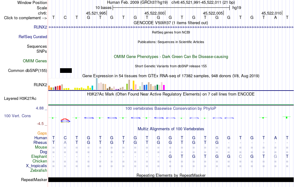This screenshot has width=294, height=187.
Task: Click the 45,522,000 ruler position
Action: point(154,13)
